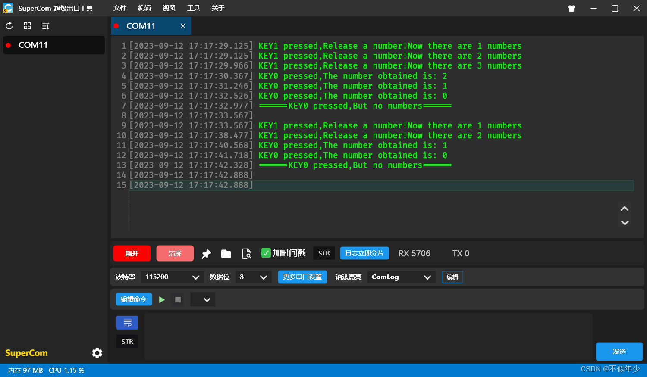Viewport: 647px width, 377px height.
Task: Open the command selection dropdown
Action: 203,299
